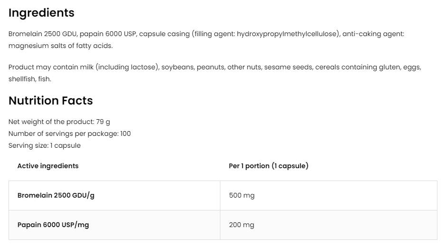The height and width of the screenshot is (248, 446).
Task: Click the Nutrition Facts heading
Action: coord(50,101)
